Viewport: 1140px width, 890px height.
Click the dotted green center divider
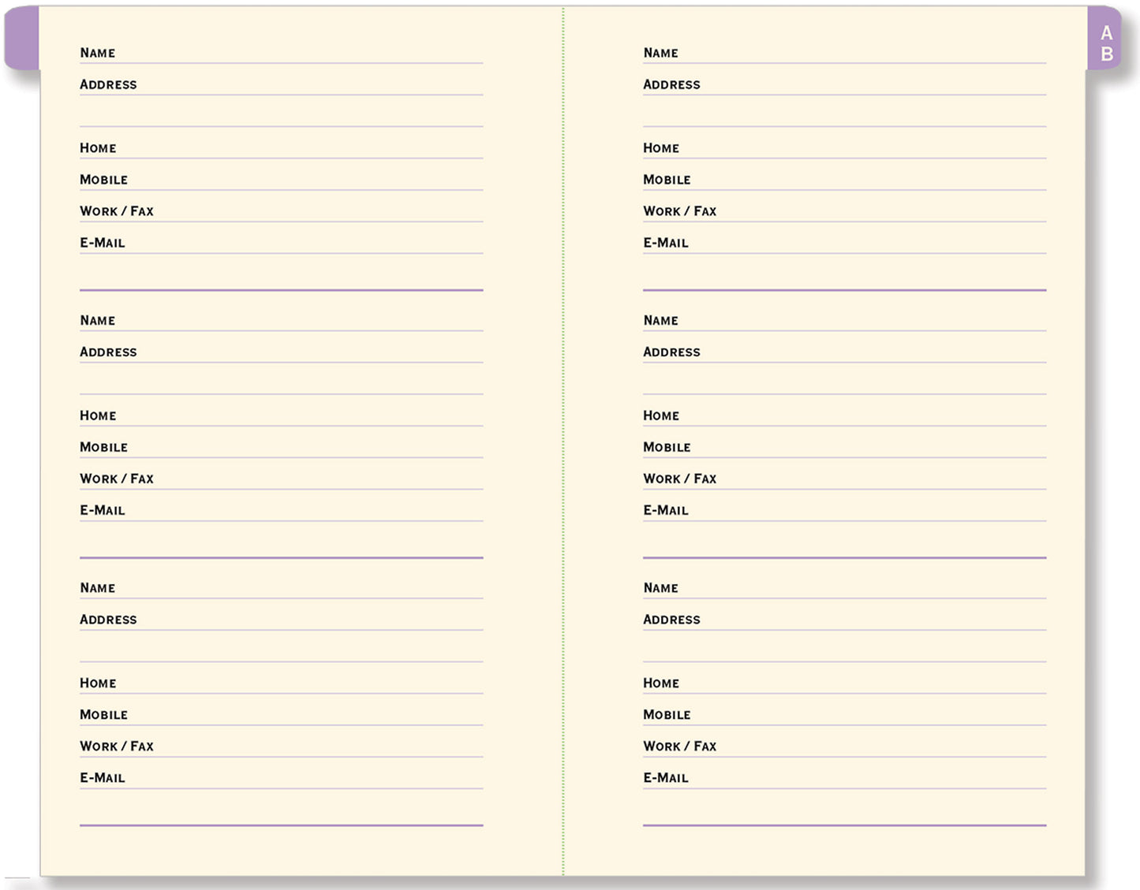coord(563,441)
